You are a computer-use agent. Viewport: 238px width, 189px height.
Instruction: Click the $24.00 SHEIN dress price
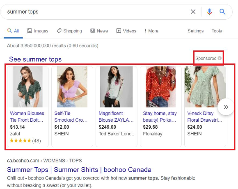tap(195, 127)
